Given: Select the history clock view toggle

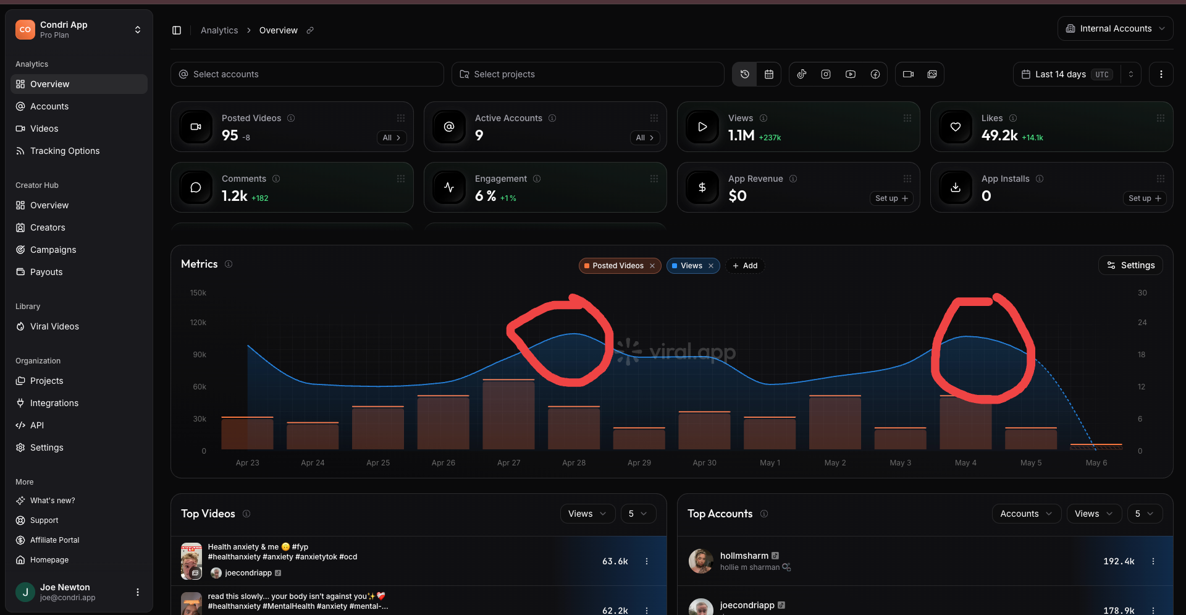Looking at the screenshot, I should pos(745,74).
